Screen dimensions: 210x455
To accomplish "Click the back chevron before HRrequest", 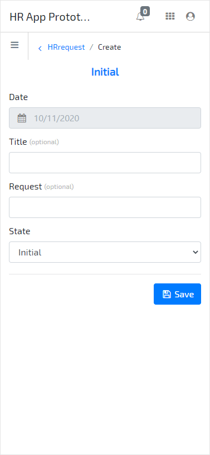I will tap(40, 48).
